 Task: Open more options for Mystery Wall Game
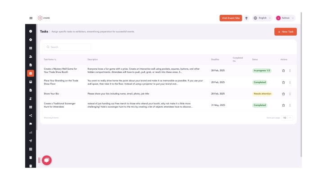point(290,71)
